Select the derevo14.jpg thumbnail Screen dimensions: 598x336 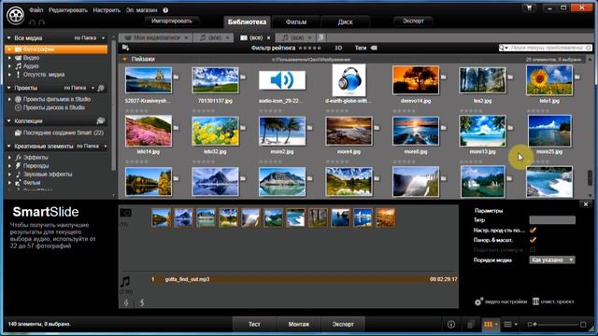tap(416, 80)
